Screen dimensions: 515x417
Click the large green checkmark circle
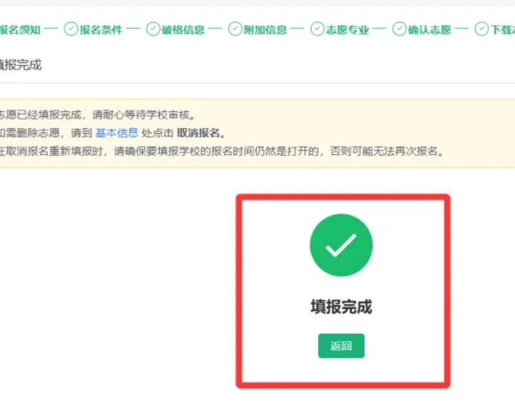coord(341,245)
